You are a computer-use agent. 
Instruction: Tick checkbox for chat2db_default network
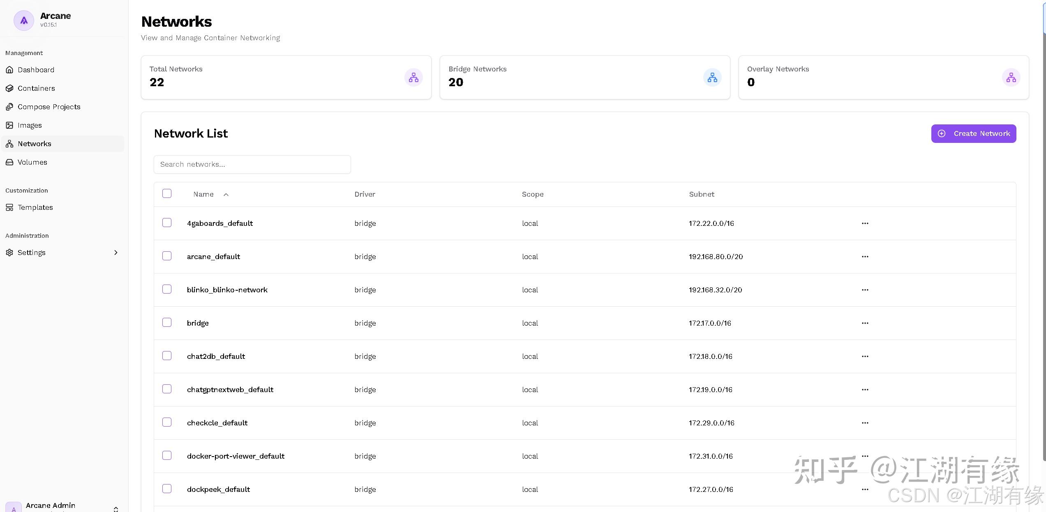pyautogui.click(x=167, y=356)
